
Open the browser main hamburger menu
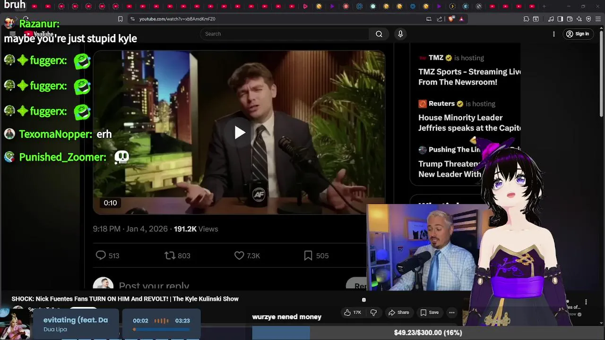pos(598,19)
